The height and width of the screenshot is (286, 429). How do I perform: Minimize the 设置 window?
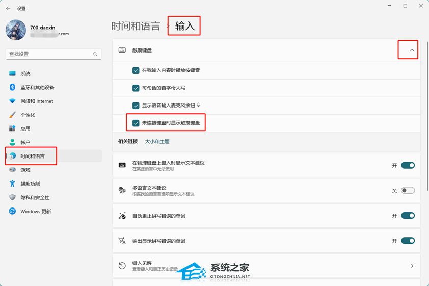pyautogui.click(x=389, y=6)
